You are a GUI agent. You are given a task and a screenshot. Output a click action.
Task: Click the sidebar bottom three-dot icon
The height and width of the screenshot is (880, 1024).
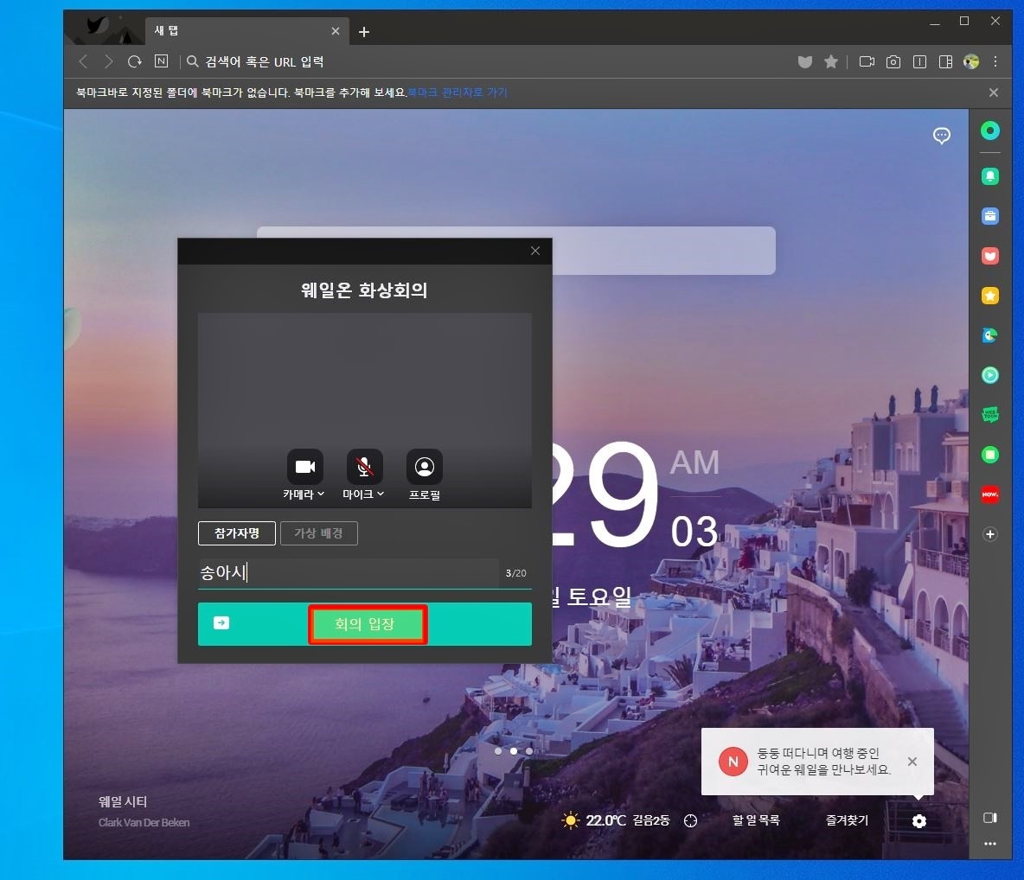990,844
